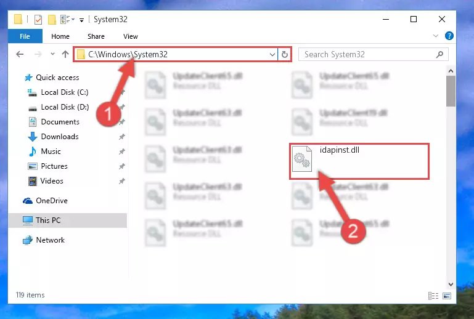The width and height of the screenshot is (474, 319).
Task: Open Documents in navigation pane
Action: pyautogui.click(x=60, y=122)
